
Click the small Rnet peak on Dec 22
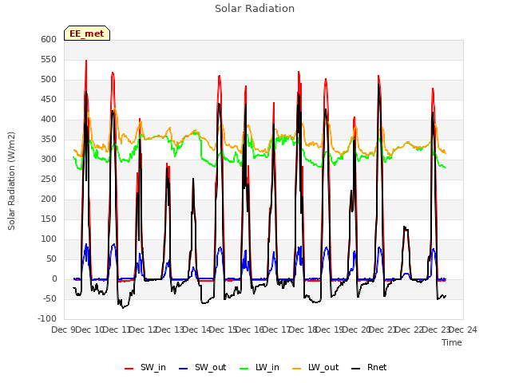pyautogui.click(x=406, y=228)
